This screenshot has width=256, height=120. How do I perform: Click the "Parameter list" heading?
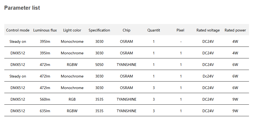click(22, 8)
